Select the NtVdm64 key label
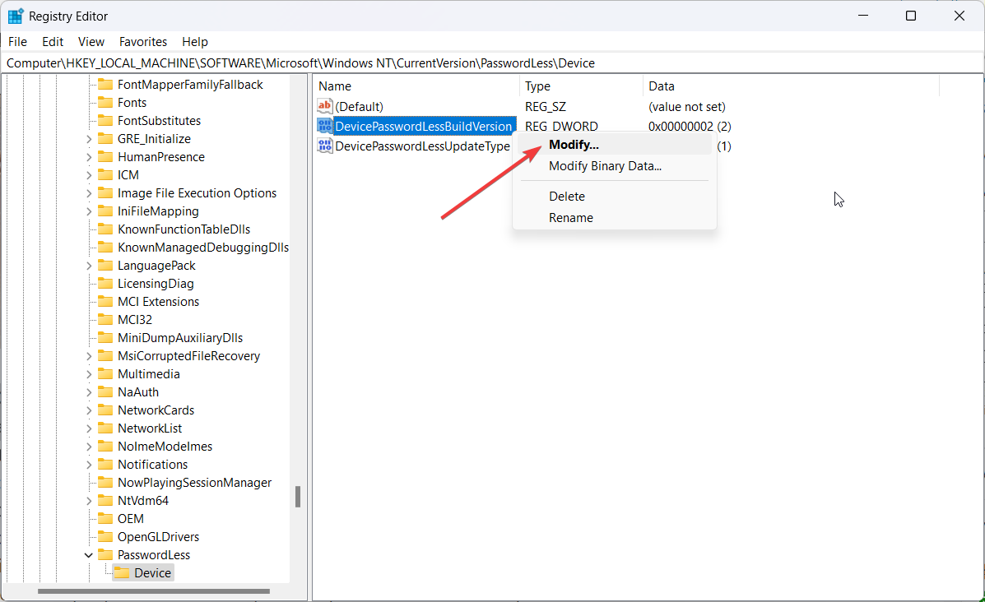The height and width of the screenshot is (602, 985). [x=142, y=501]
